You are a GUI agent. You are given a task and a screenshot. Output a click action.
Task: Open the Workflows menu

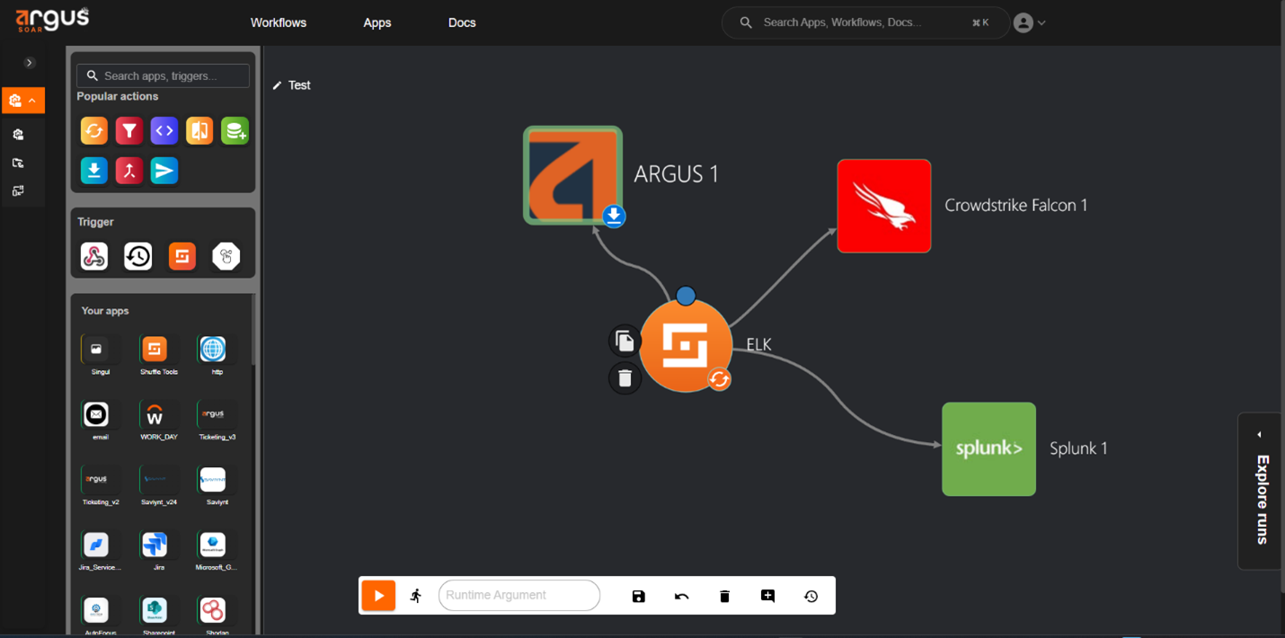click(279, 22)
